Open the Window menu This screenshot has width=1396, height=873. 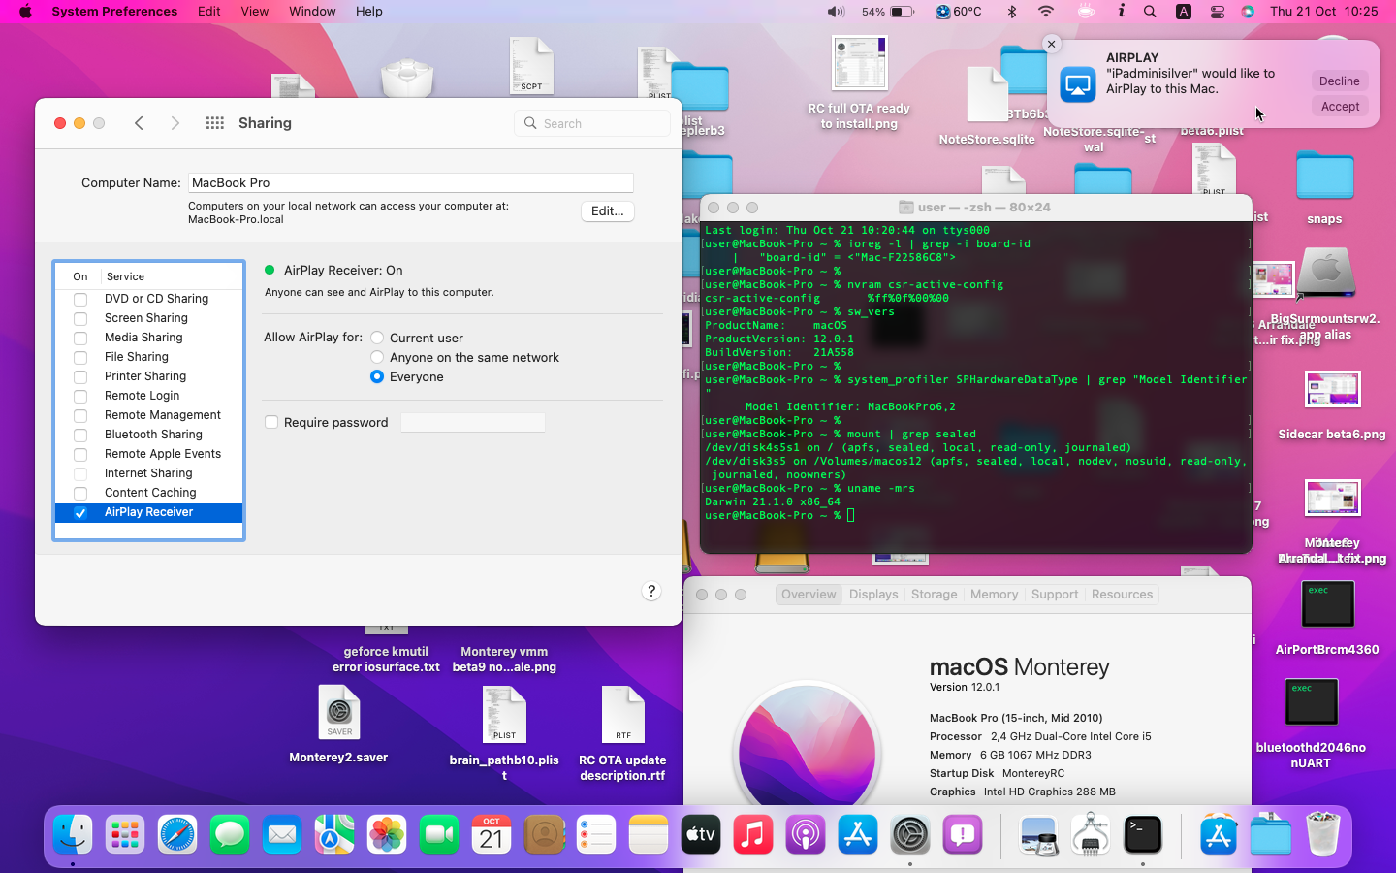pos(312,12)
